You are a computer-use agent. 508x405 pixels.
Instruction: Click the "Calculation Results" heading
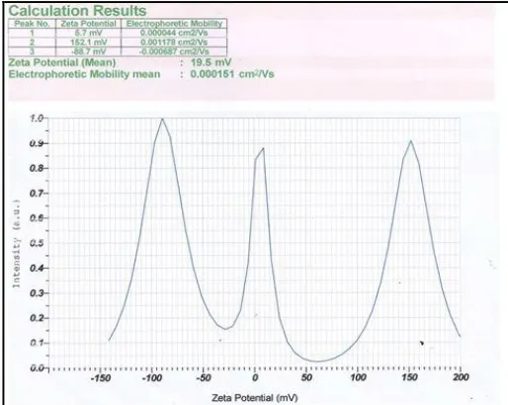[x=77, y=11]
